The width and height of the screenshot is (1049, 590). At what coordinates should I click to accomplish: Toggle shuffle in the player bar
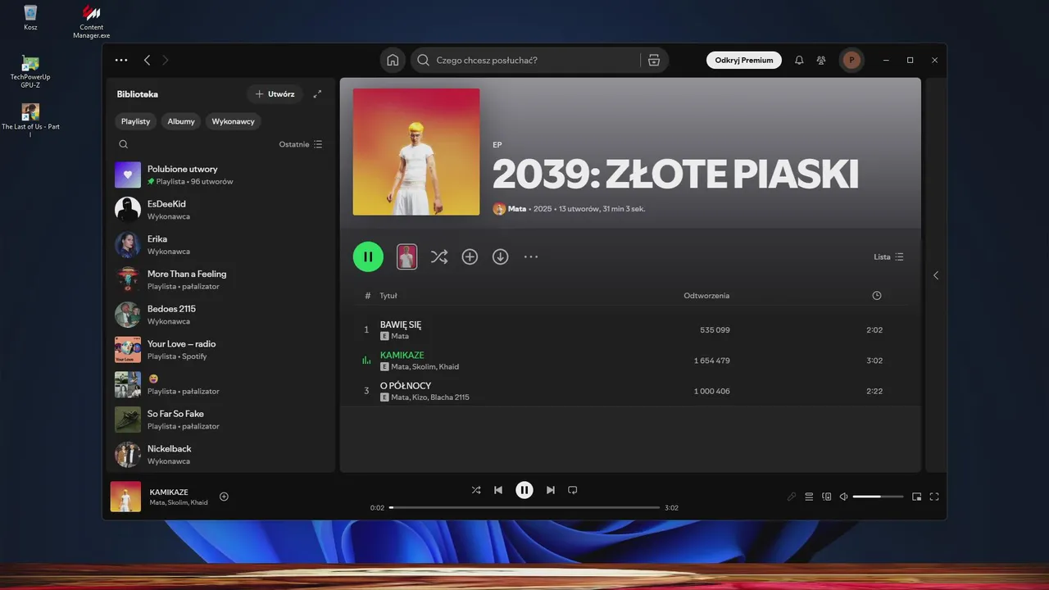476,490
